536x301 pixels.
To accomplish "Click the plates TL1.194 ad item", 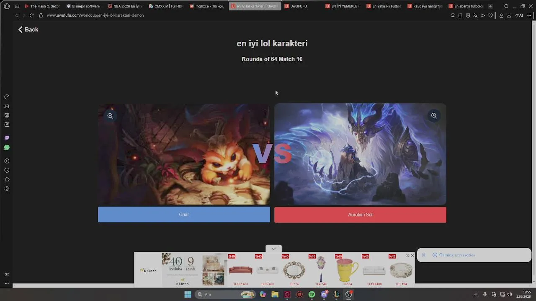I will (x=401, y=270).
